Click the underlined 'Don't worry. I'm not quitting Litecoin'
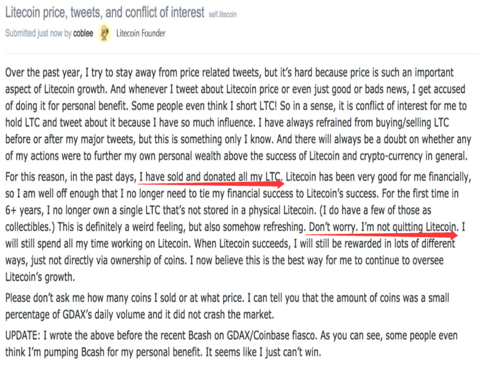Image resolution: width=486 pixels, height=365 pixels. [383, 227]
